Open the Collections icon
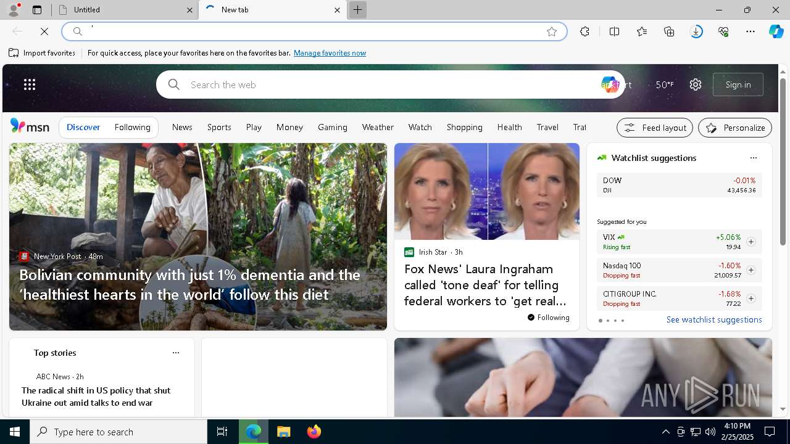The width and height of the screenshot is (790, 444). point(669,31)
